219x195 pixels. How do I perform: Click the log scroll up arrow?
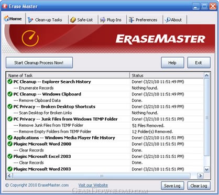point(207,75)
